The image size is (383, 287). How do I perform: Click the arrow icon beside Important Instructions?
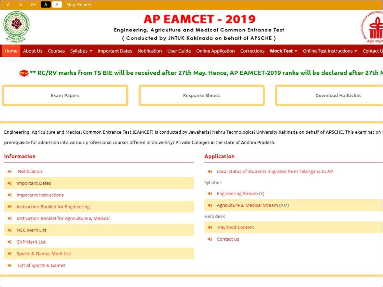(10, 195)
